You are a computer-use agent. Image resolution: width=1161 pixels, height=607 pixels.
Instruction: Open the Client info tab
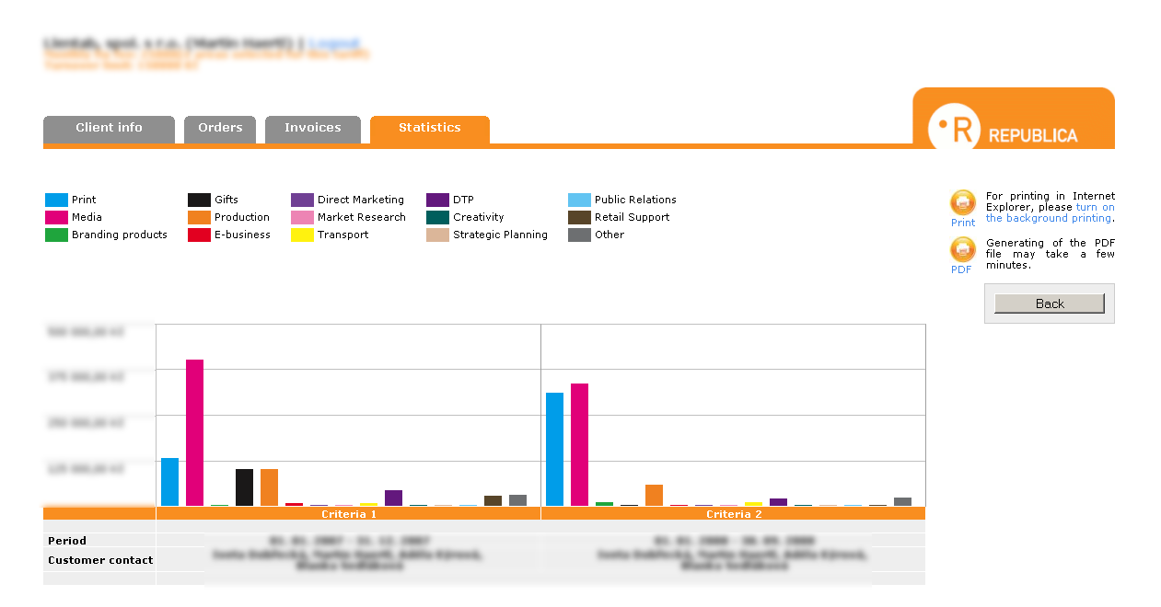pos(109,129)
